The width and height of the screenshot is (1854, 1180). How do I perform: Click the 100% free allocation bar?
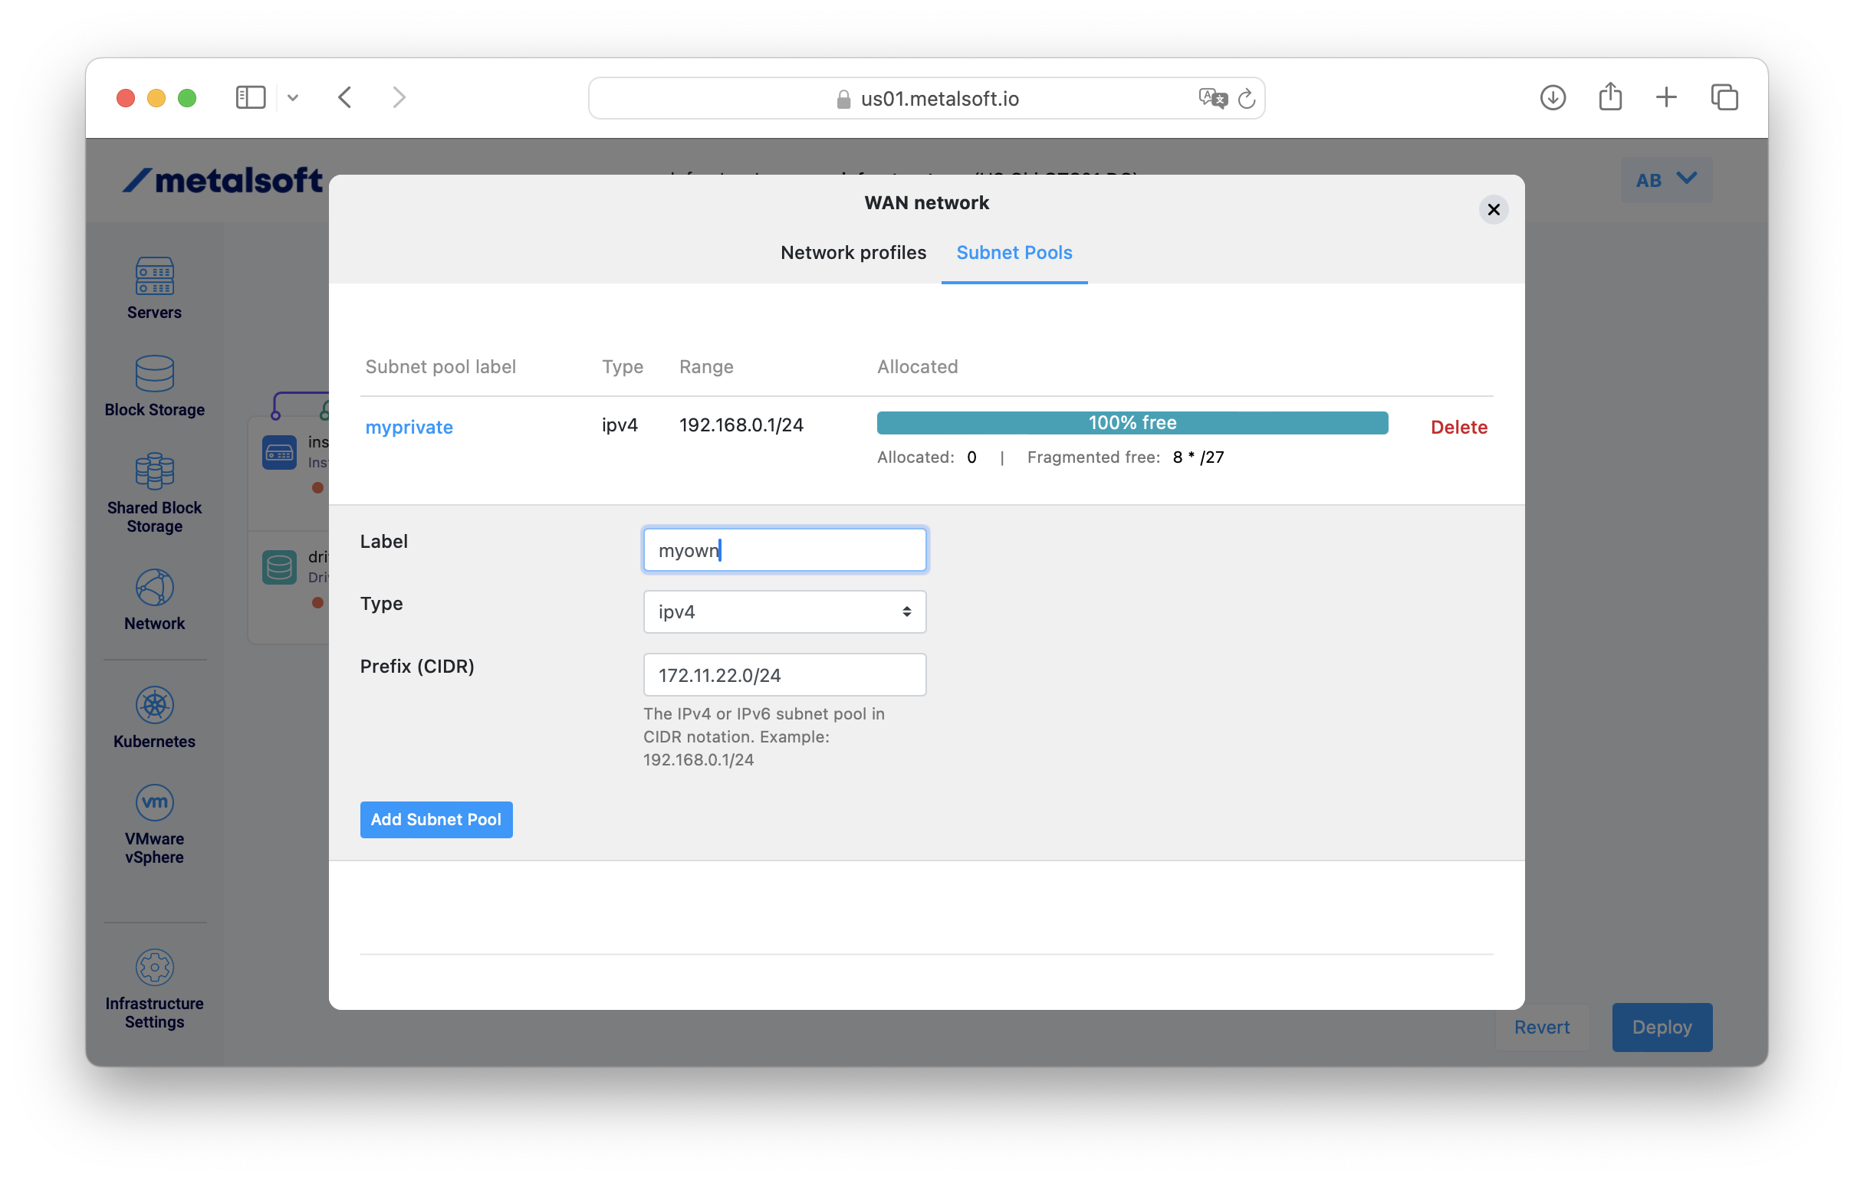coord(1132,422)
